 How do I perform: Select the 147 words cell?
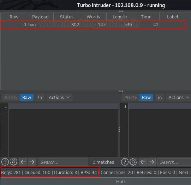click(93, 25)
